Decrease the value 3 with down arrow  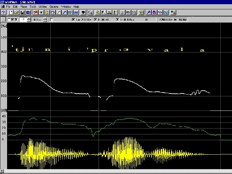pyautogui.click(x=29, y=21)
